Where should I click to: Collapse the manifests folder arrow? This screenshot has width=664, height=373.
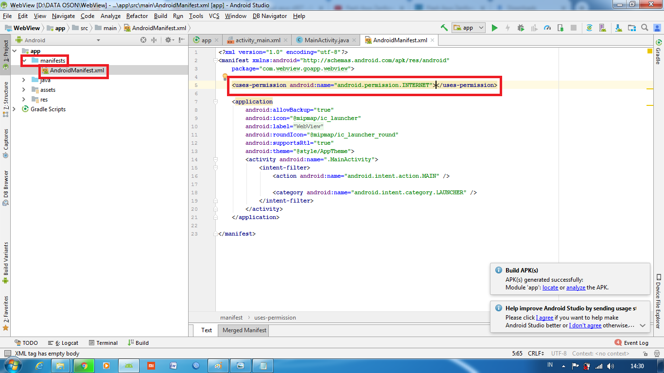click(x=24, y=61)
